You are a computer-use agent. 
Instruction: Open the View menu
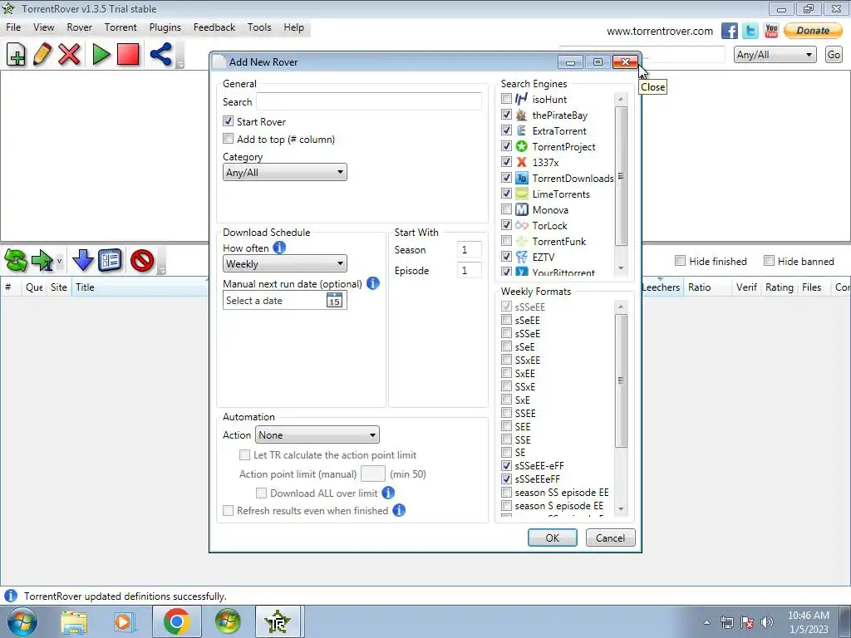click(x=43, y=27)
